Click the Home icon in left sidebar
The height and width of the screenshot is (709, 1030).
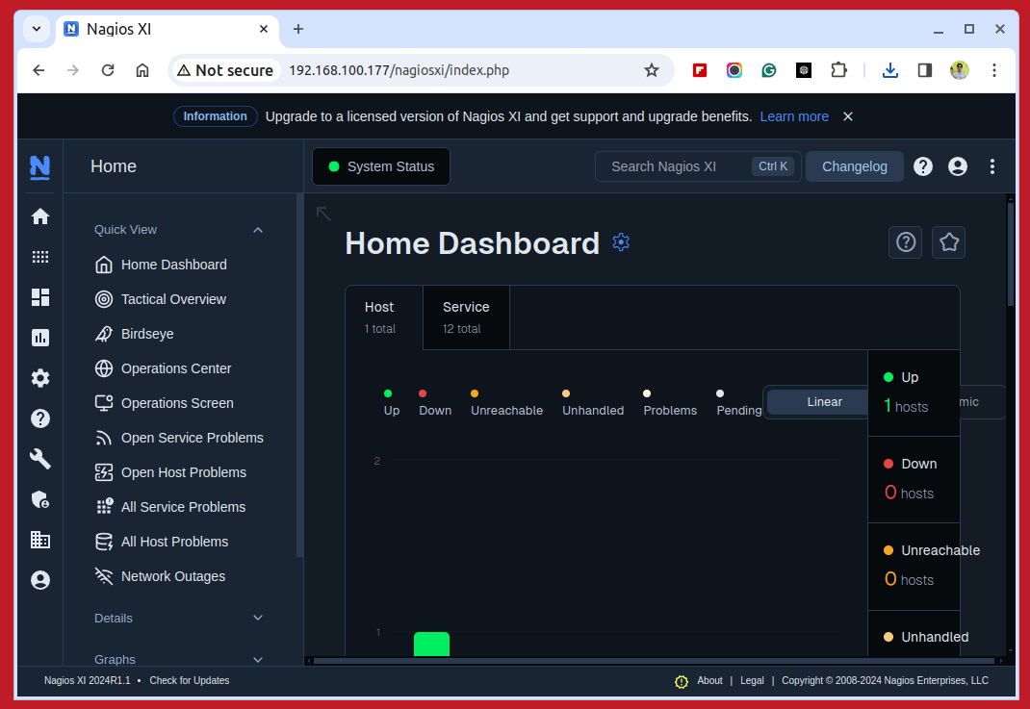pyautogui.click(x=39, y=216)
